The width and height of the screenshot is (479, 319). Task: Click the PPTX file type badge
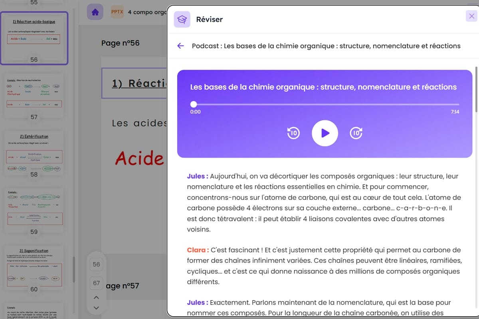click(117, 12)
